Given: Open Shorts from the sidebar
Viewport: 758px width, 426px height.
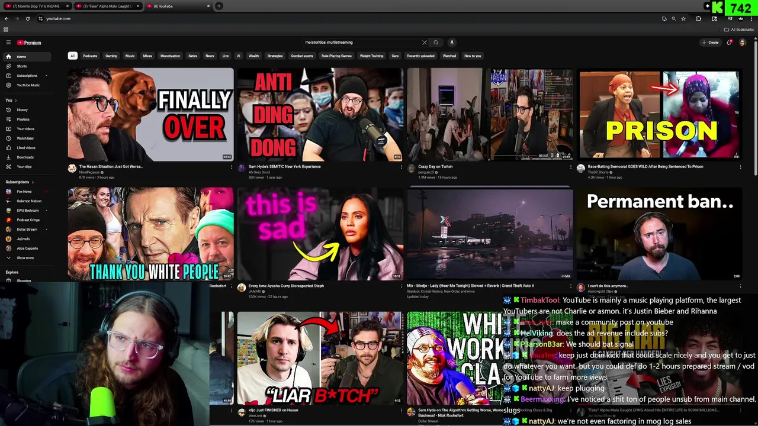Looking at the screenshot, I should pyautogui.click(x=27, y=66).
